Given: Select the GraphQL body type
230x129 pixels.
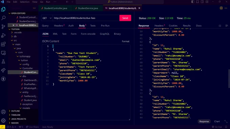Looking at the screenshot, I should 105,34.
